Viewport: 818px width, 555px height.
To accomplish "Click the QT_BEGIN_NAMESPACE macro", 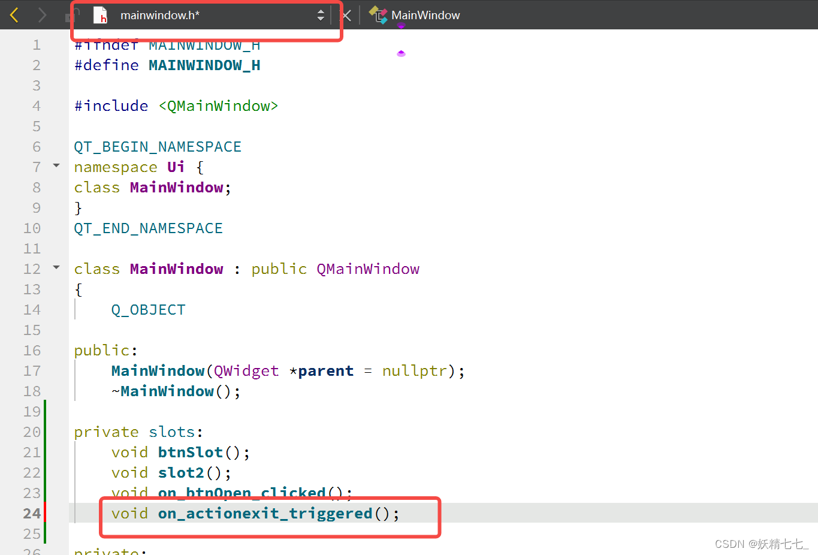I will pyautogui.click(x=158, y=147).
